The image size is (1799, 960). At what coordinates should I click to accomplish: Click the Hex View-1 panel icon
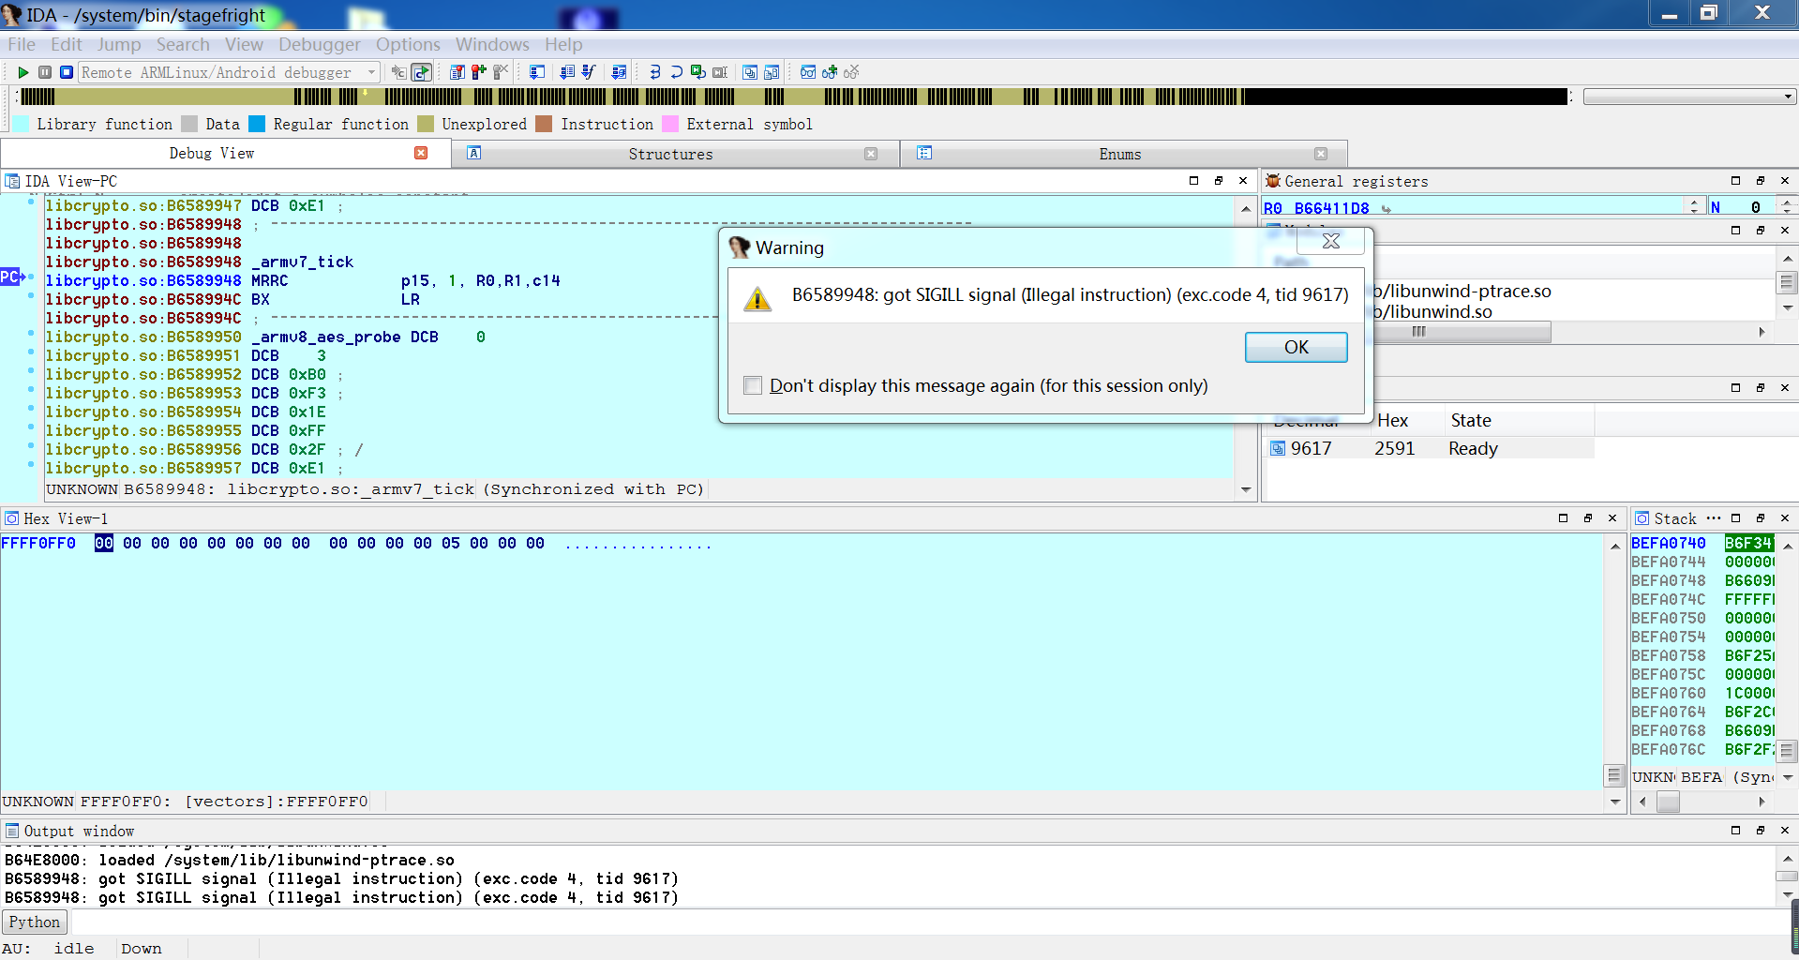(12, 518)
